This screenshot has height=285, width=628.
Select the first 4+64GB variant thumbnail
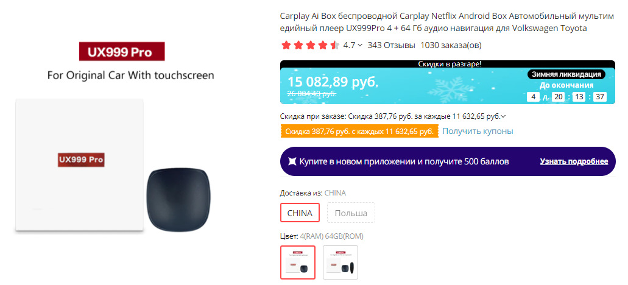point(298,262)
